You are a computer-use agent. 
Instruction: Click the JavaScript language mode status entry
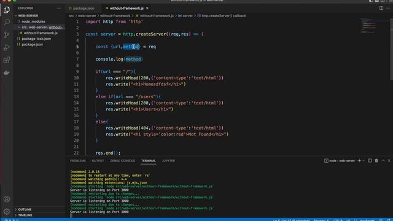[365, 220]
